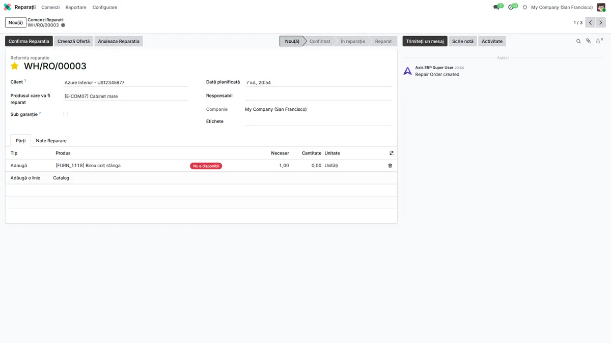This screenshot has height=343, width=611.
Task: Open the parts Catalog link
Action: click(x=61, y=178)
